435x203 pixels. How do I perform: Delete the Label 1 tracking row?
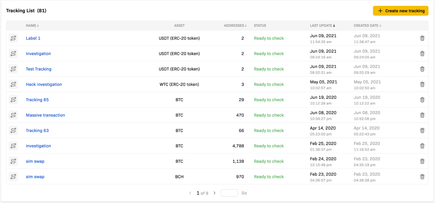[x=422, y=38]
